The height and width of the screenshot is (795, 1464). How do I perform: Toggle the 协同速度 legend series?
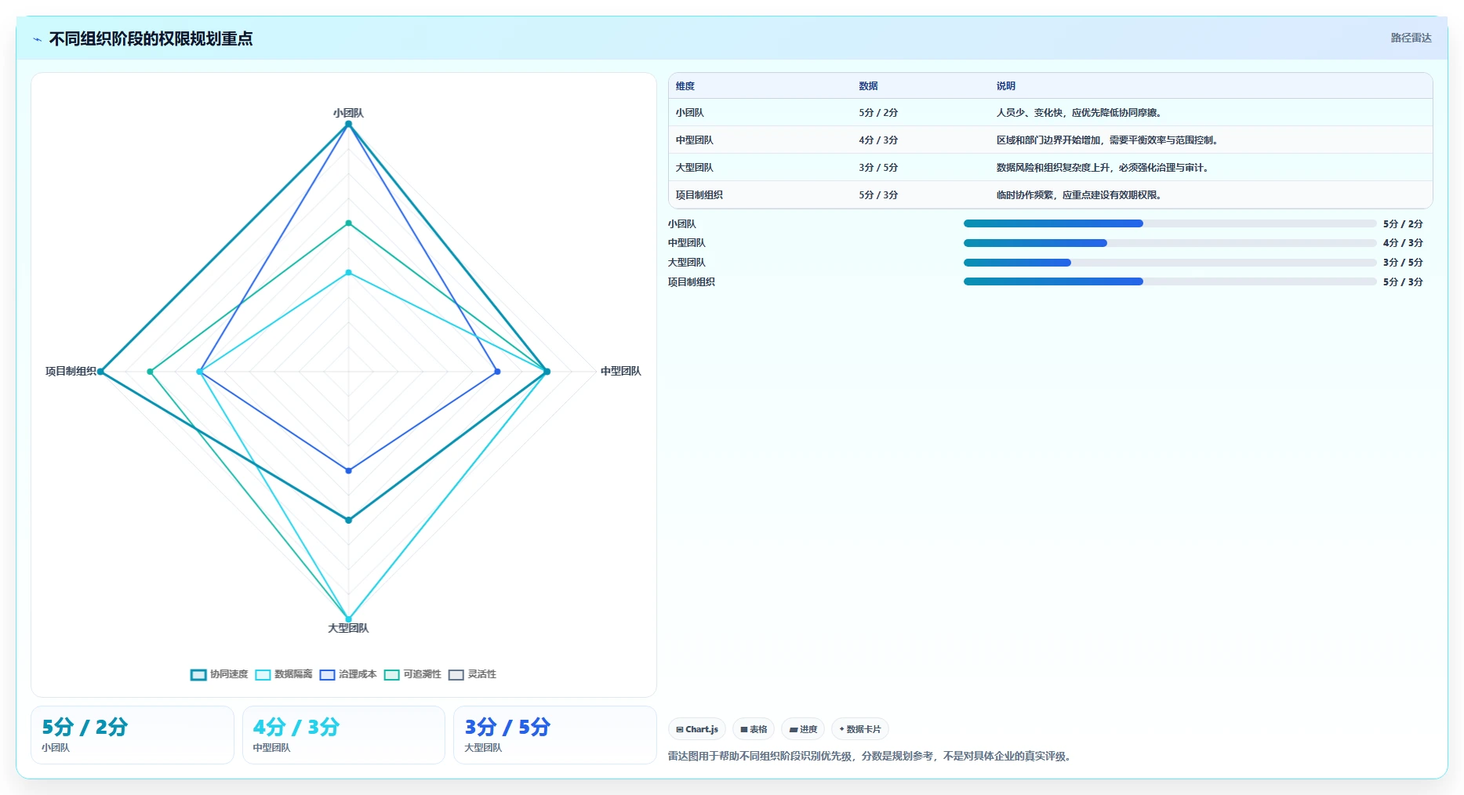click(x=219, y=674)
